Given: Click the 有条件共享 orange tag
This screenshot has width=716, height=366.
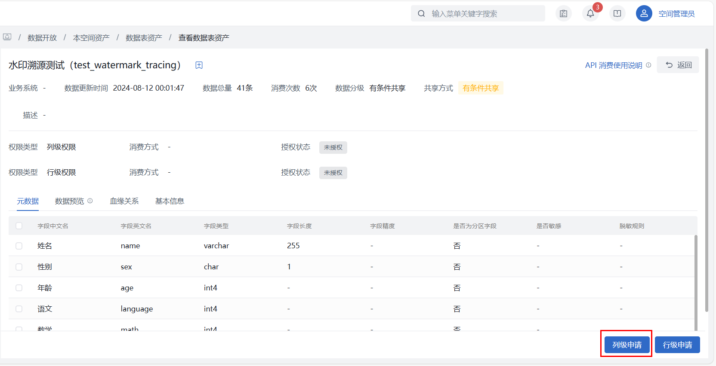Looking at the screenshot, I should point(481,88).
